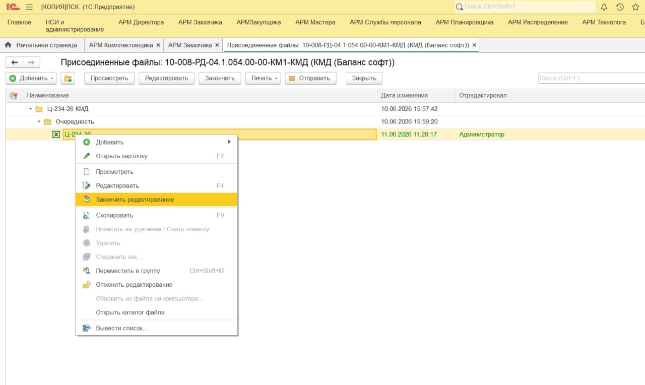Open the 1C main menu hamburger icon
Screen dimensions: 645x385
(x=29, y=7)
